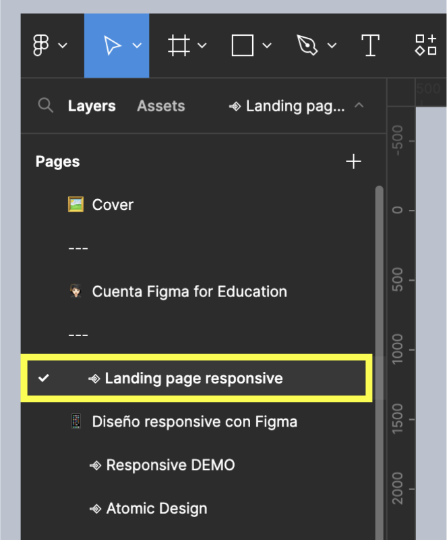Screen dimensions: 447x540
Task: Open the Resources components icon
Action: click(425, 46)
